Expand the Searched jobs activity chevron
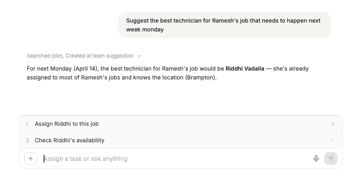The image size is (351, 175). (139, 56)
